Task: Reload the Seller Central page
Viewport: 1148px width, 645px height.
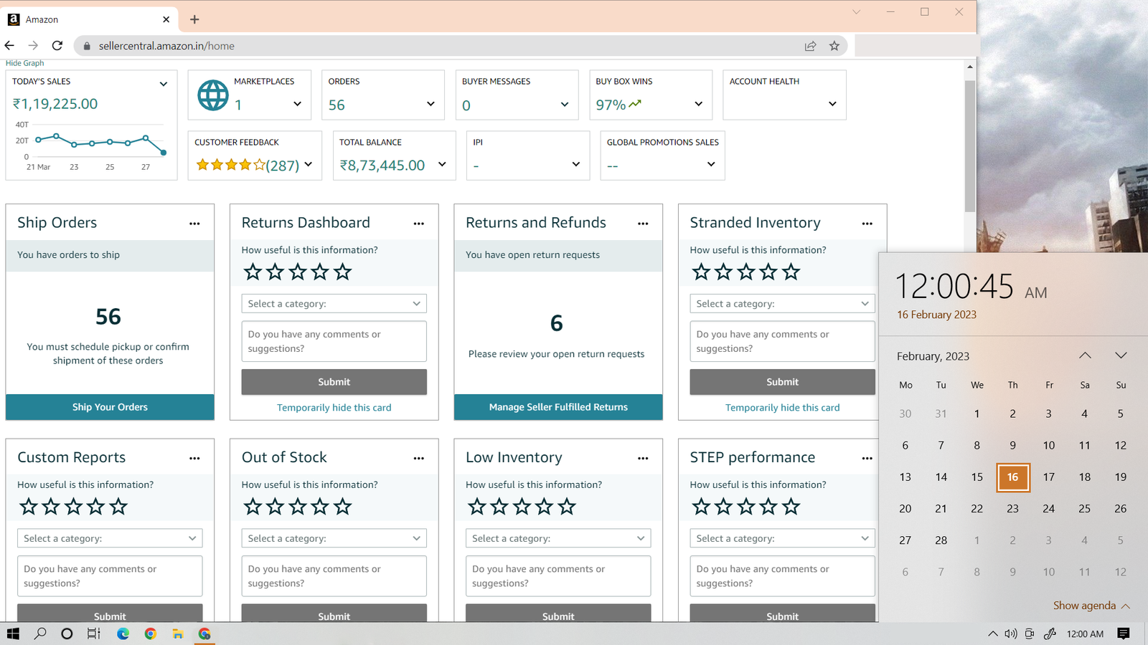Action: 57,46
